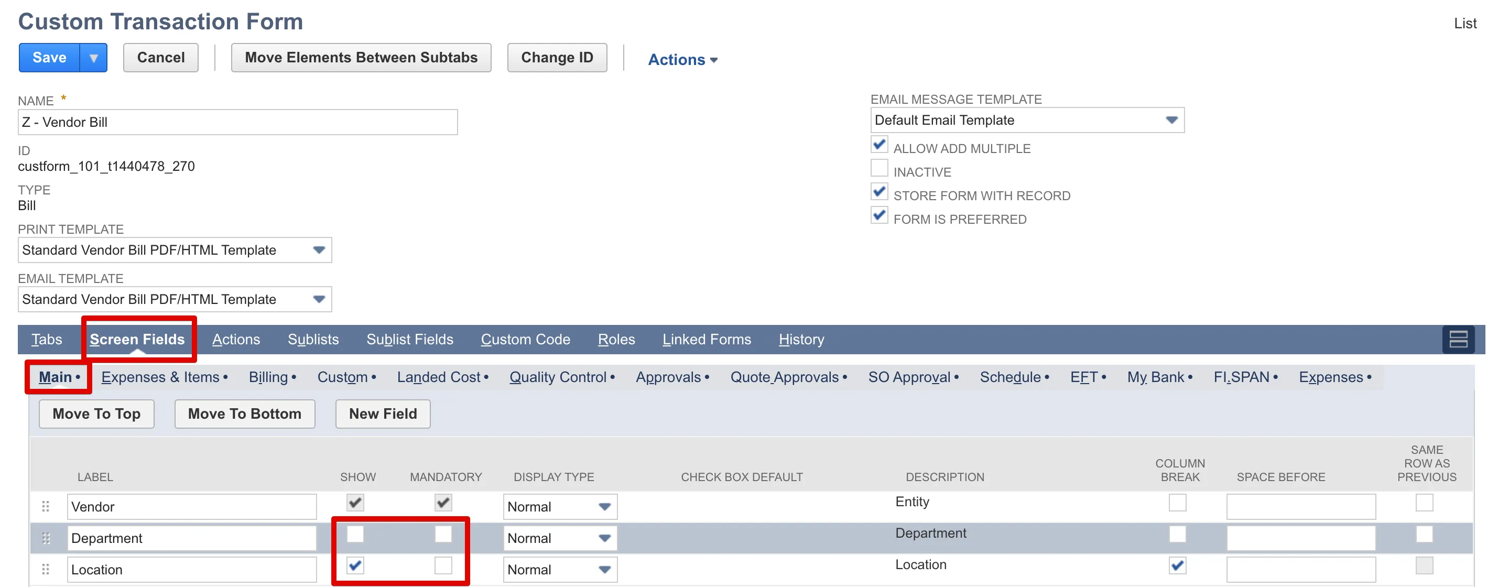Toggle Allow Add Multiple checkbox

point(878,144)
